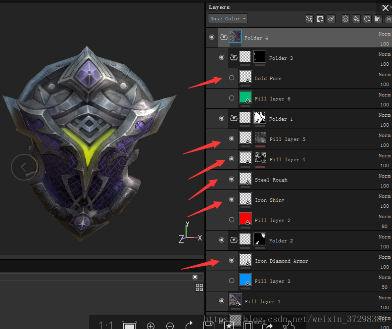Hide Fill layer 4
The width and height of the screenshot is (392, 329).
pos(232,159)
